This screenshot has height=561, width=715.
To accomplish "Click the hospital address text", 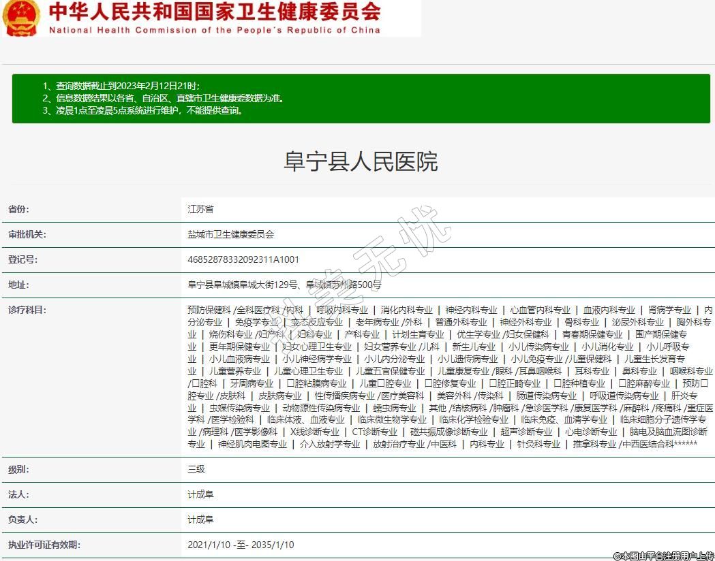I will (284, 285).
